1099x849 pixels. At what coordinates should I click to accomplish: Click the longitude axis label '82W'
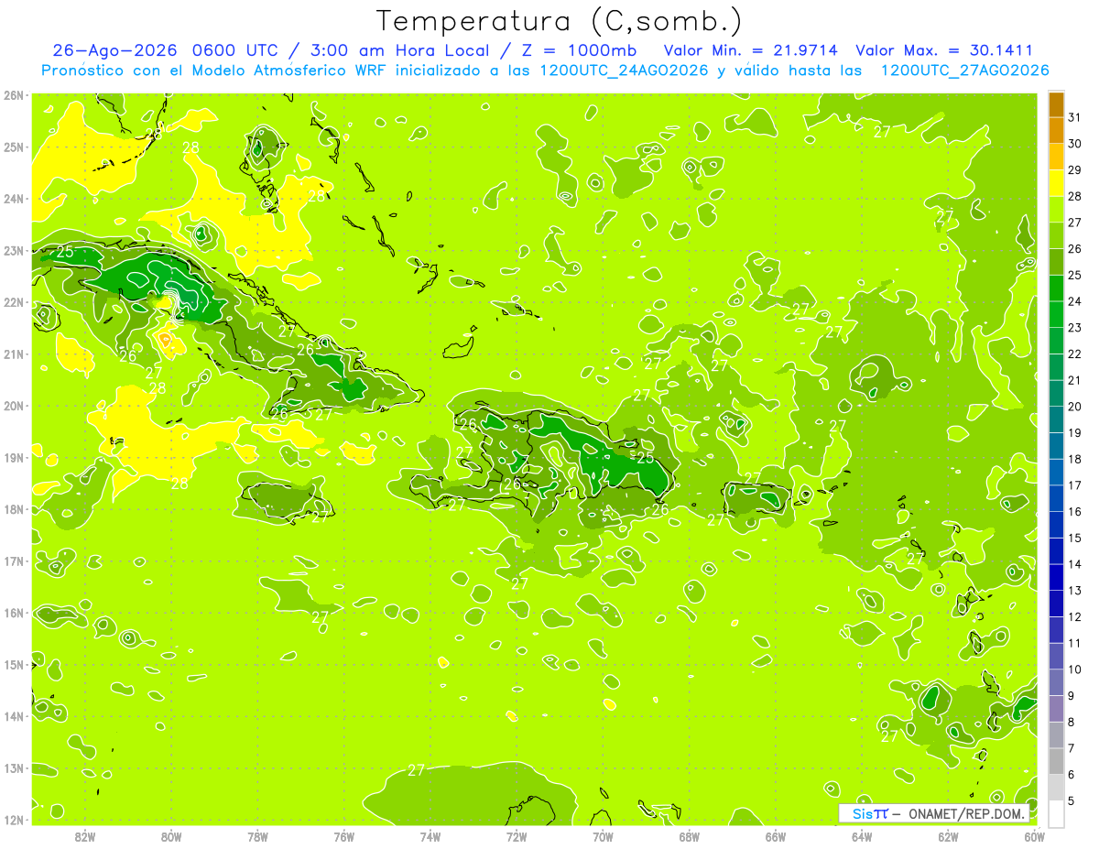(84, 836)
